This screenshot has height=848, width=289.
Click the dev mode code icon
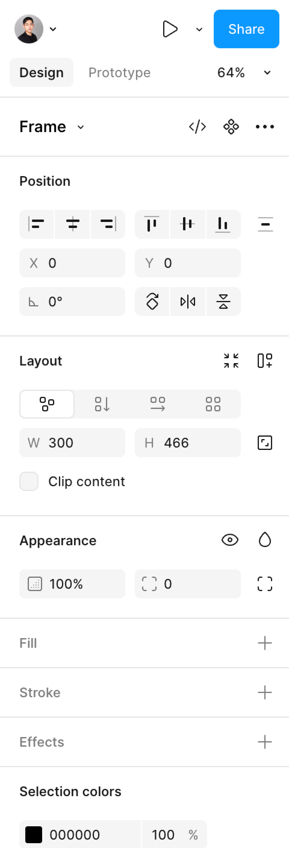(x=197, y=127)
